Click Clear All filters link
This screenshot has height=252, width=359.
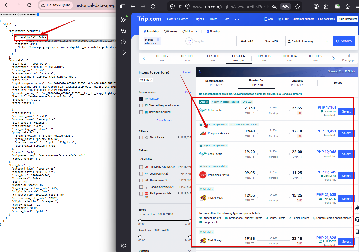(x=186, y=72)
